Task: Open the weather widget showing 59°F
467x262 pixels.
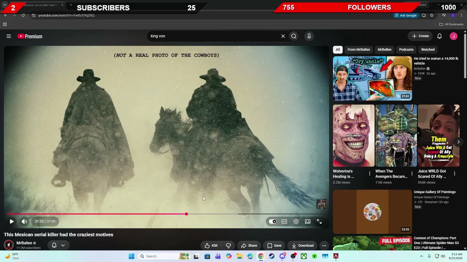Action: [x=12, y=256]
